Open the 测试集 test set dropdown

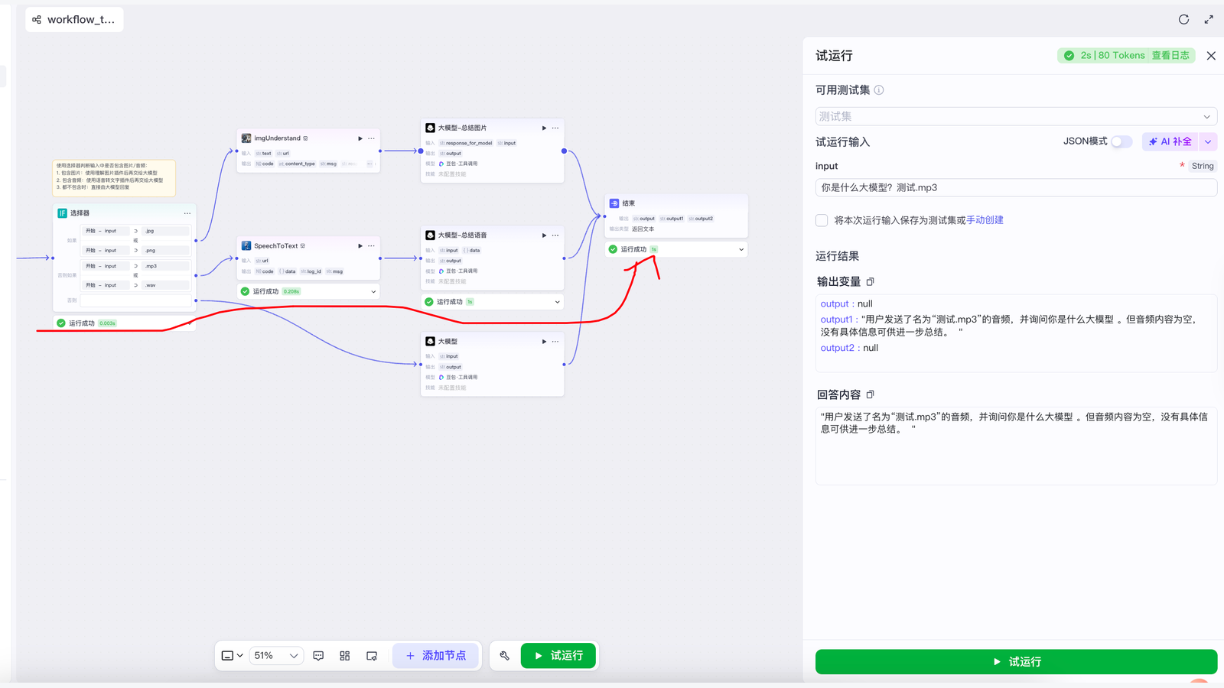(x=1015, y=116)
